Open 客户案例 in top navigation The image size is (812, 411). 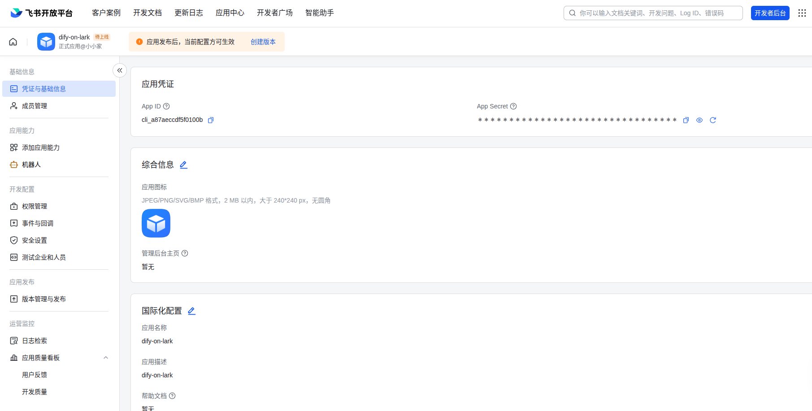106,13
